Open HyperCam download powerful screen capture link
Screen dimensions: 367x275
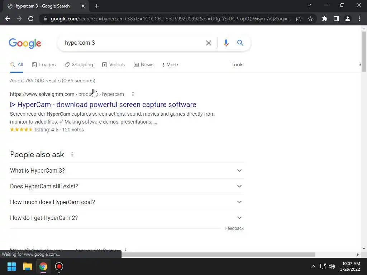103,105
